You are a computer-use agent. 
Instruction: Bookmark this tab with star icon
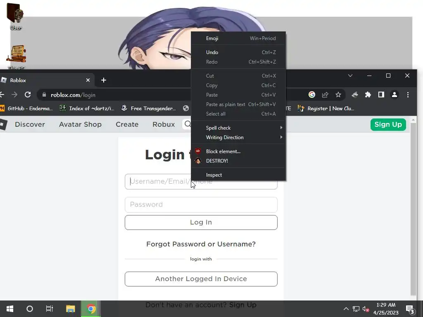pyautogui.click(x=338, y=95)
